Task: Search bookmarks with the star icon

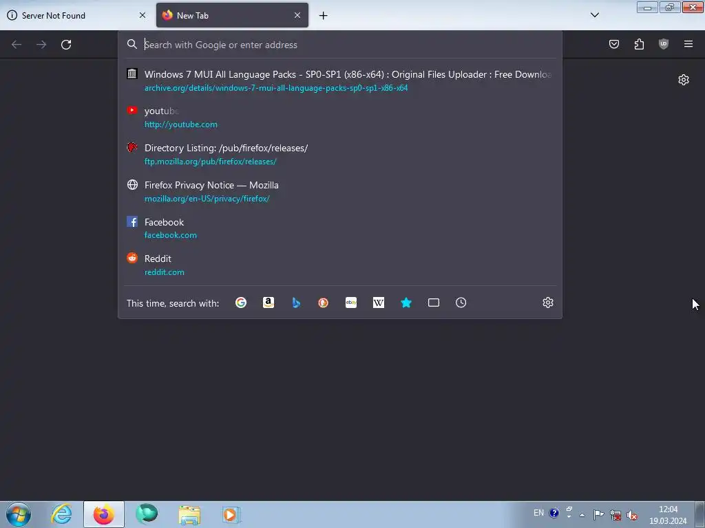Action: tap(406, 302)
